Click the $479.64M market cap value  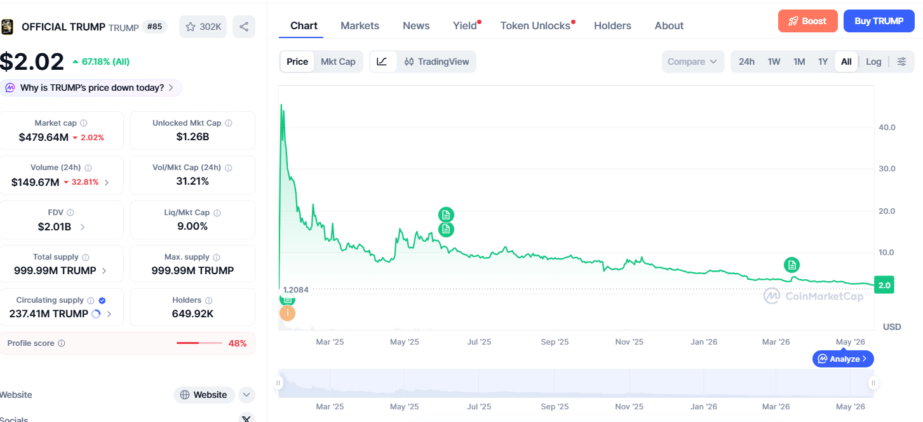[x=43, y=137]
